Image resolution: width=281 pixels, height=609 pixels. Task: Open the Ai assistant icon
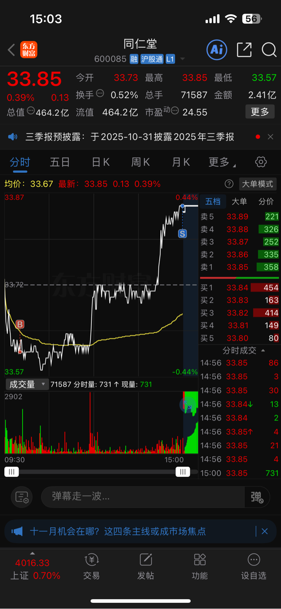click(217, 49)
